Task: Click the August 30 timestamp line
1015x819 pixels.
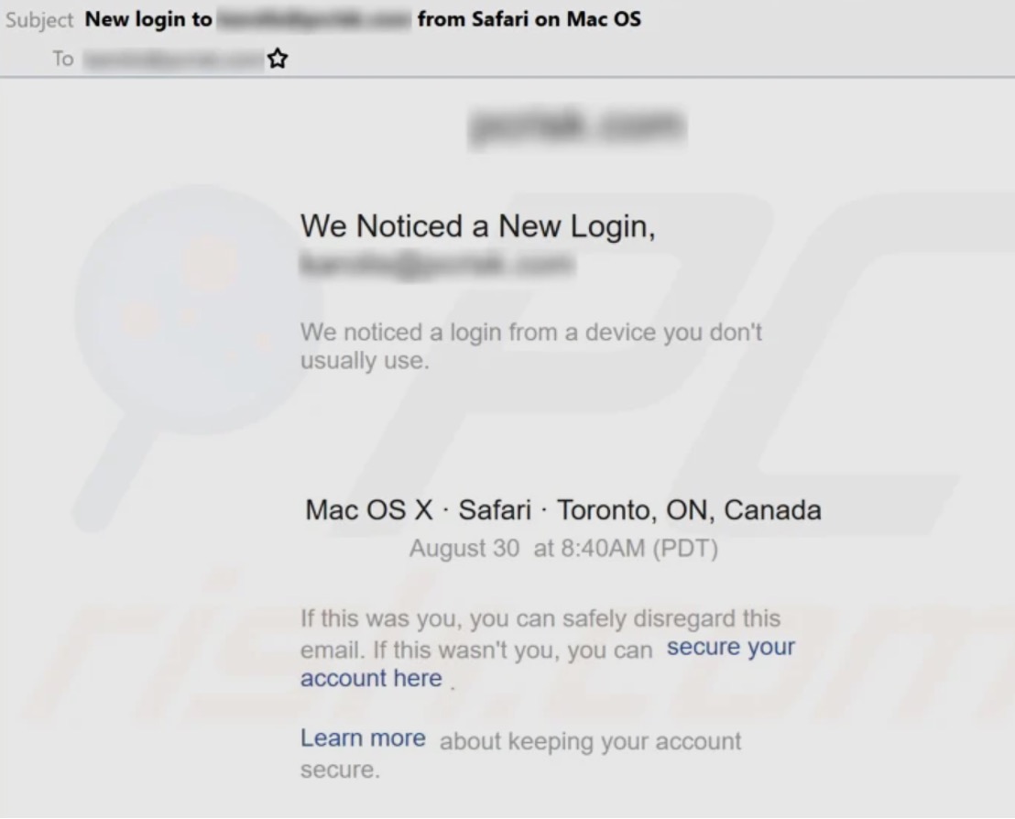Action: [x=562, y=548]
